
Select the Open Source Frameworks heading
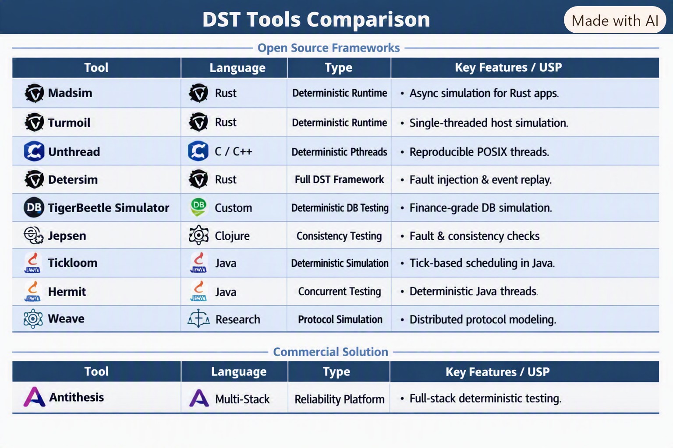coord(329,48)
